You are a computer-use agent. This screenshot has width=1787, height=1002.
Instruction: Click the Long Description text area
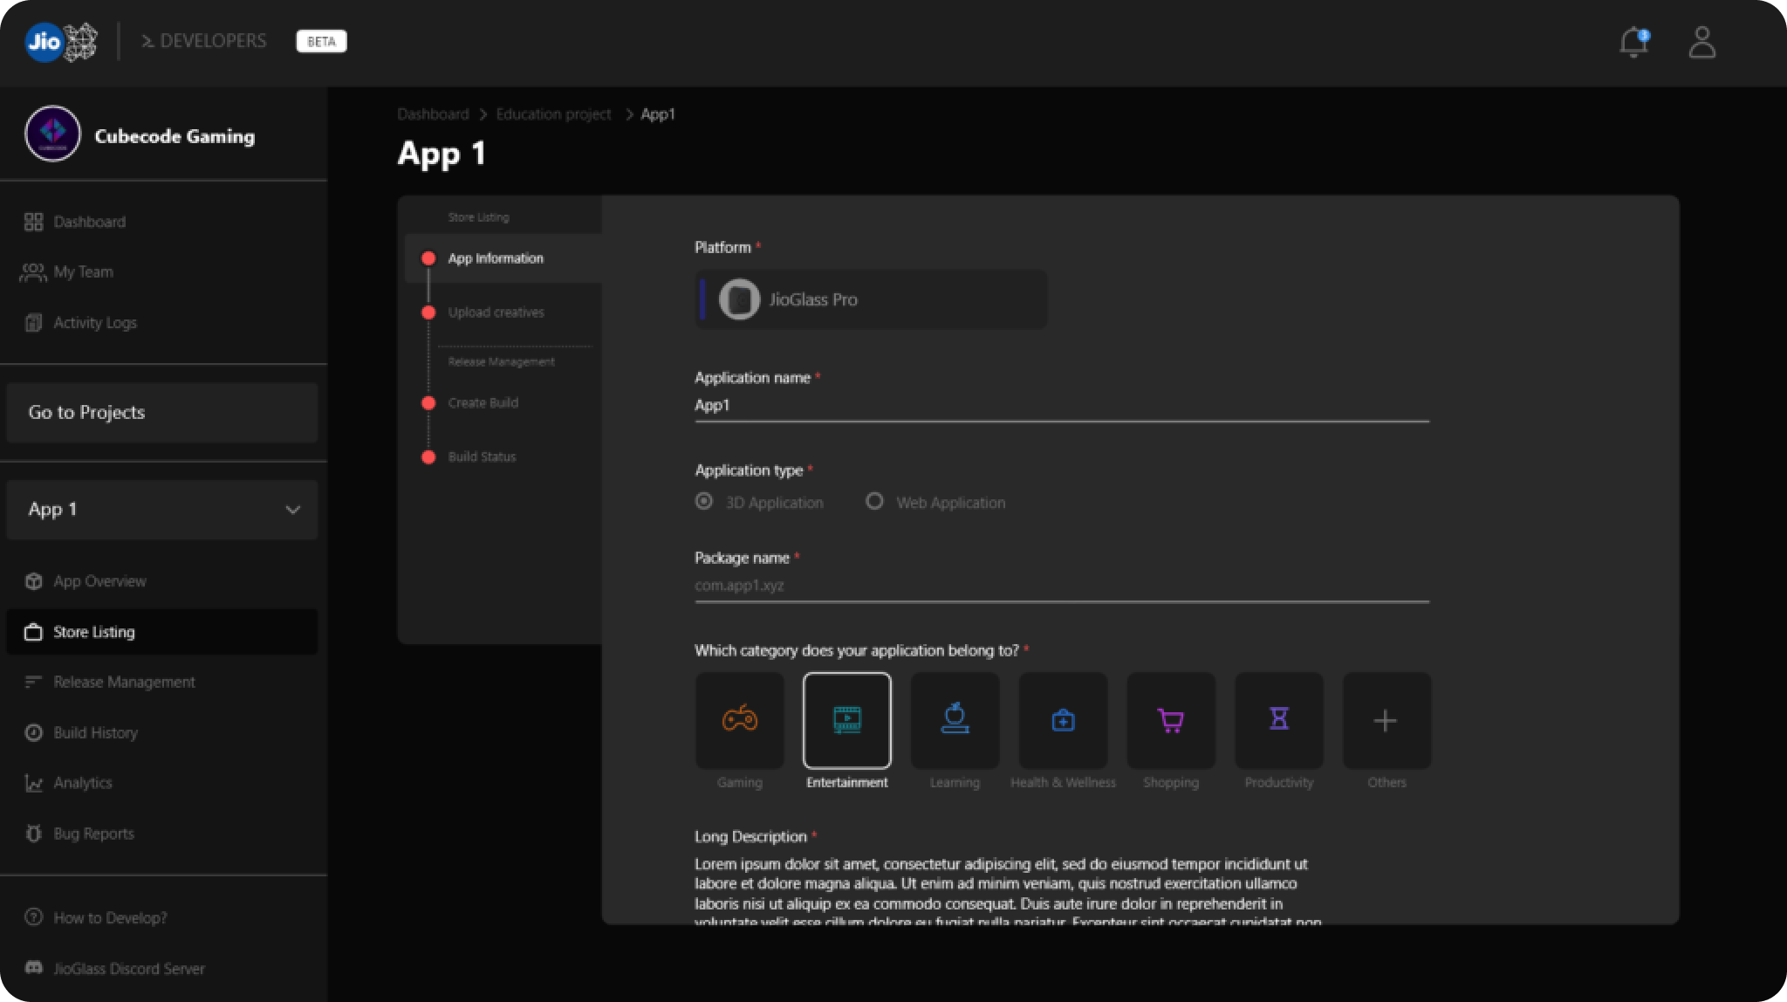pos(1008,890)
